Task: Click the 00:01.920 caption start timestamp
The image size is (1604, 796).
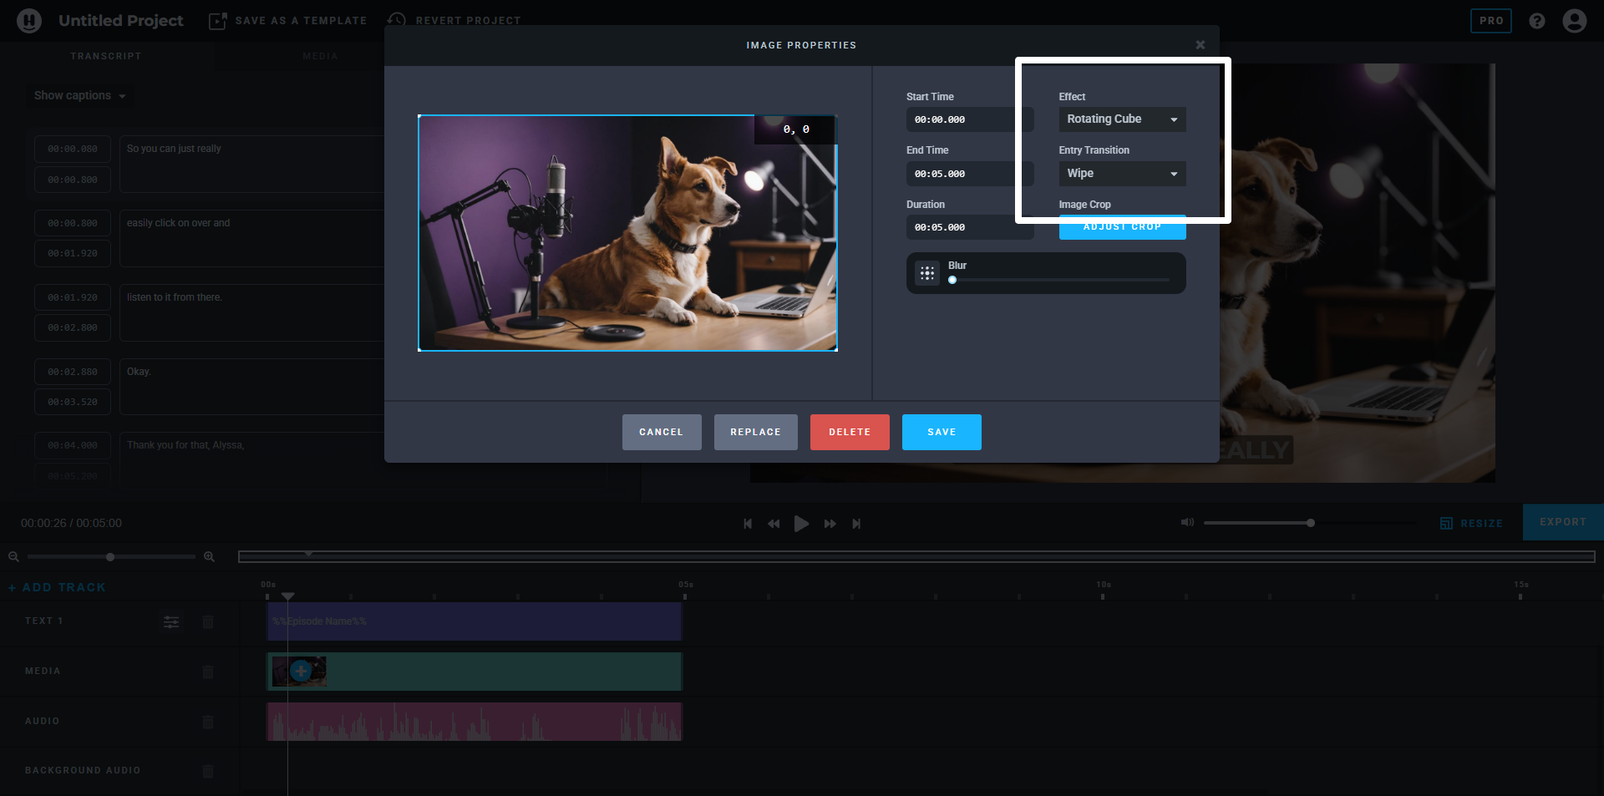Action: (73, 297)
